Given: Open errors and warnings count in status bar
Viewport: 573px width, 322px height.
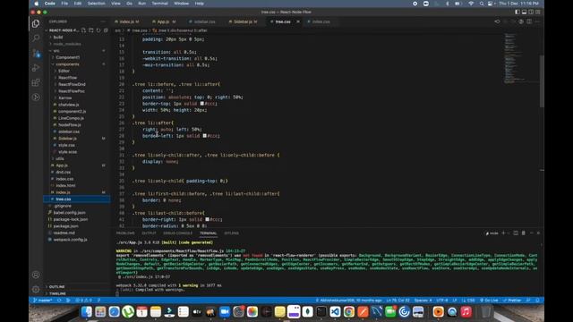Looking at the screenshot, I should click(x=83, y=301).
